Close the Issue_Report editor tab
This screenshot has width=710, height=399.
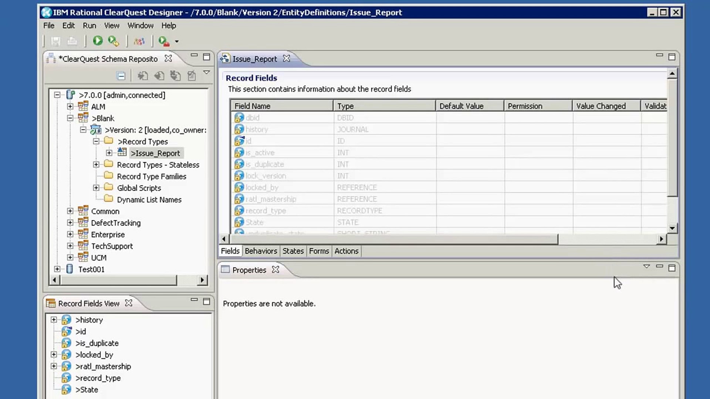[286, 58]
